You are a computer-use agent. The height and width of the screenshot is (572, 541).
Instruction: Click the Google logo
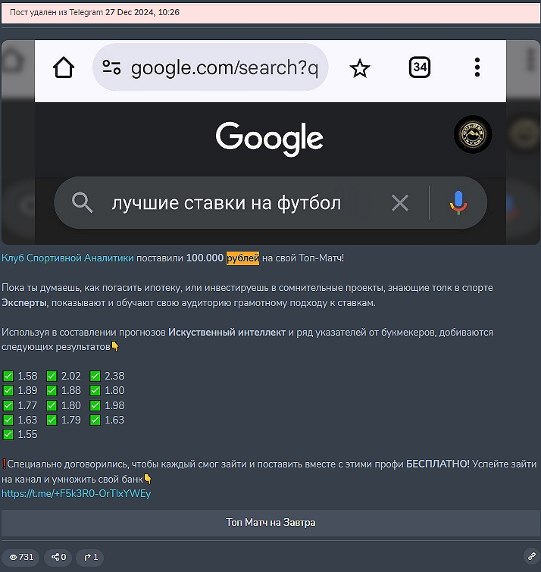pos(269,139)
